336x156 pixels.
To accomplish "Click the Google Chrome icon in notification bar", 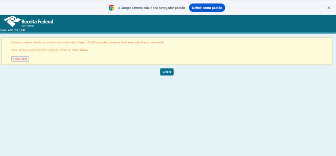I will 112,8.
